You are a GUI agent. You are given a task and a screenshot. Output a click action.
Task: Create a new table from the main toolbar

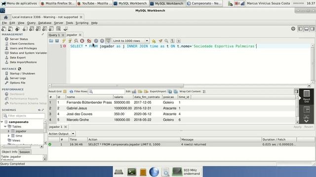pos(32,29)
